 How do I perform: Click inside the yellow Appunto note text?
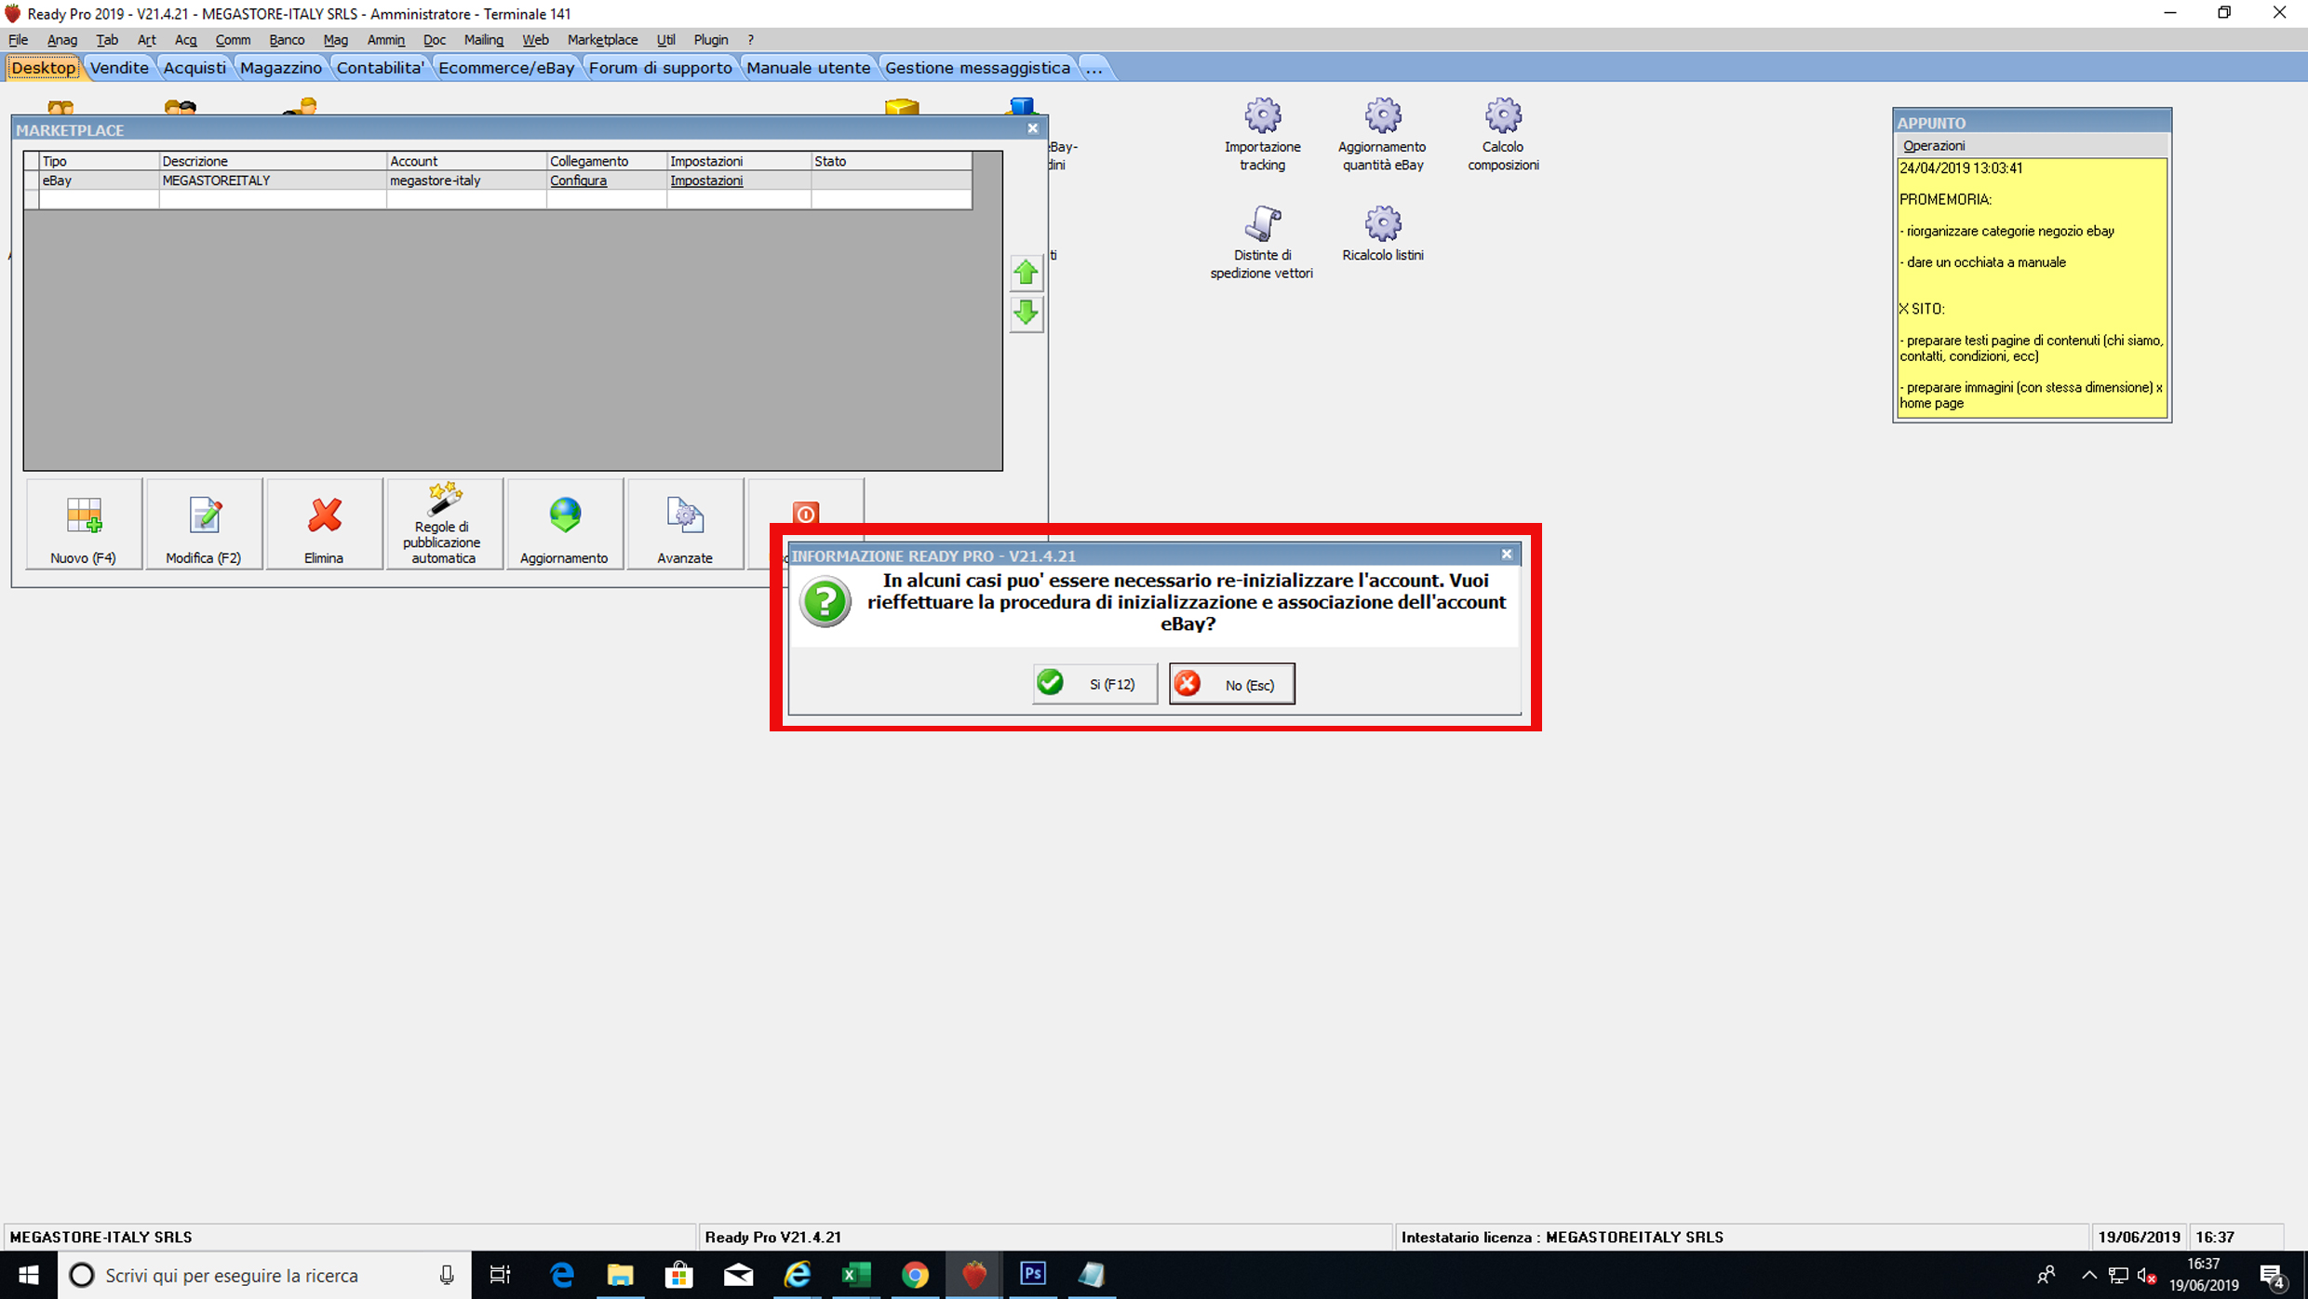pyautogui.click(x=2033, y=287)
